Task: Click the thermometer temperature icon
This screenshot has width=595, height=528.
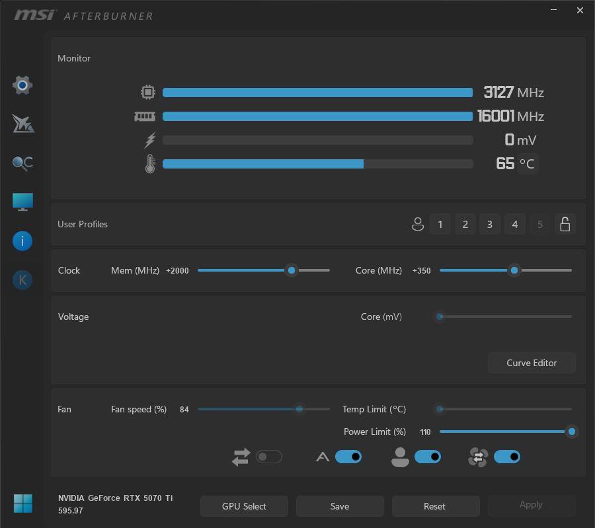Action: click(150, 163)
